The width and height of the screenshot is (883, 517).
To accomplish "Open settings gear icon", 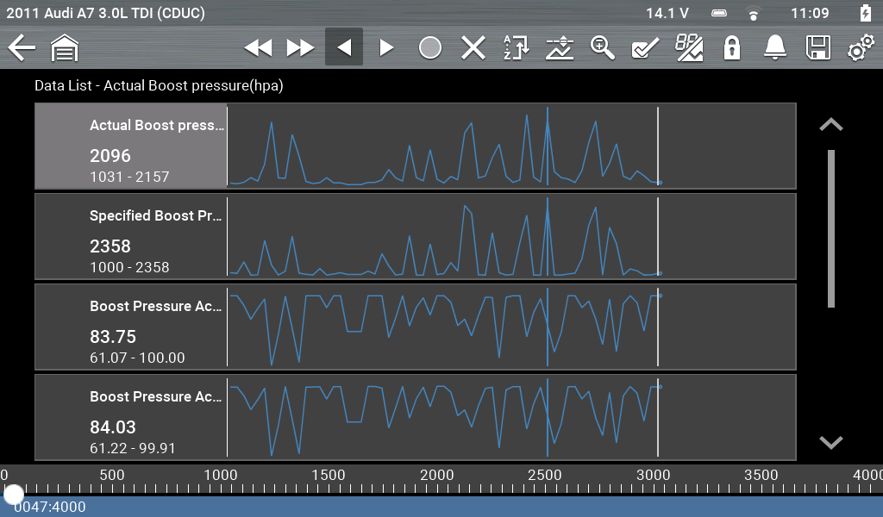I will [860, 47].
